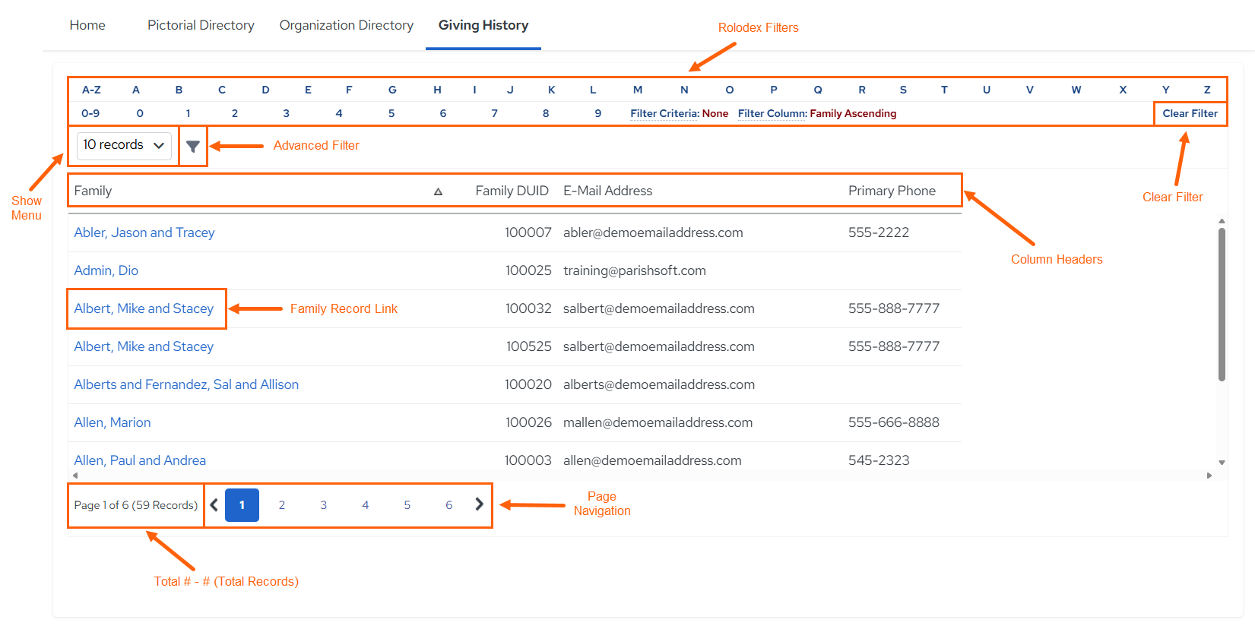The height and width of the screenshot is (629, 1255).
Task: Click email training@parishsoft.com
Action: point(635,270)
